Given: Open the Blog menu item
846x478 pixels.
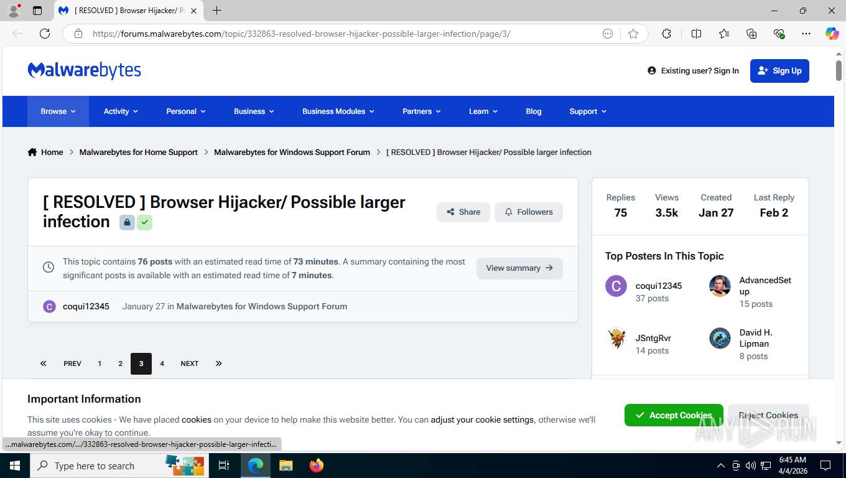Looking at the screenshot, I should click(534, 111).
